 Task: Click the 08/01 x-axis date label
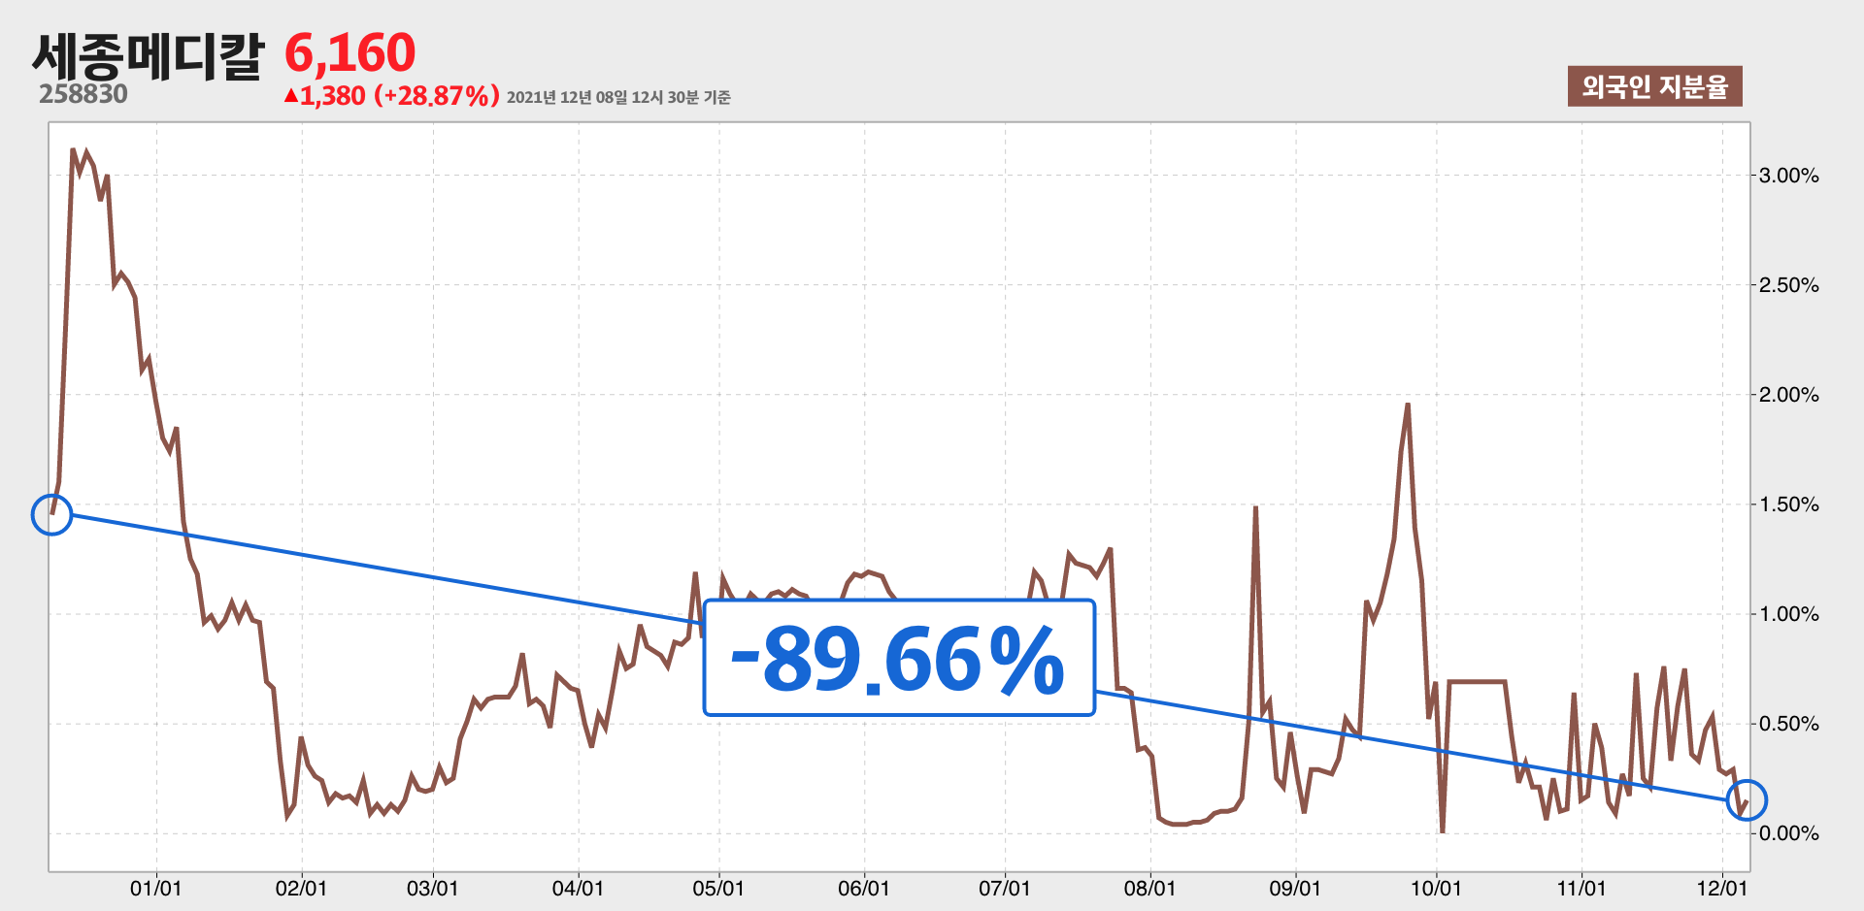pyautogui.click(x=1150, y=889)
